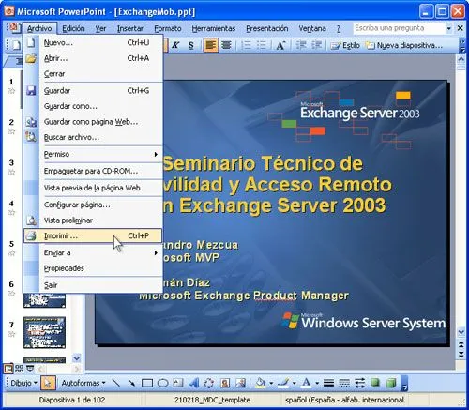Choose Salir to exit PowerPoint

click(93, 285)
